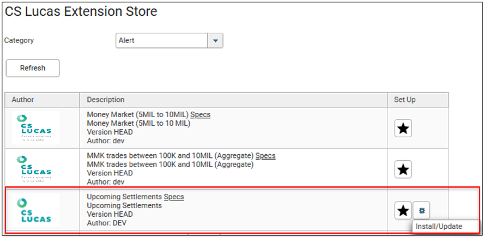Click CS Lucas logo in MMK trades row

(36, 169)
